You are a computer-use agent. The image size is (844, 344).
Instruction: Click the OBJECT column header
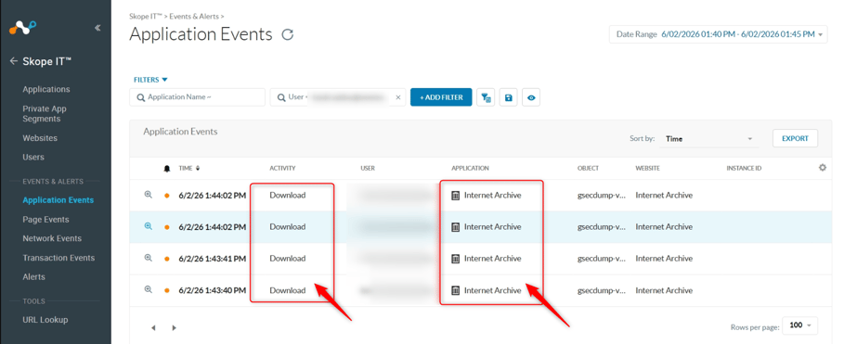click(588, 168)
